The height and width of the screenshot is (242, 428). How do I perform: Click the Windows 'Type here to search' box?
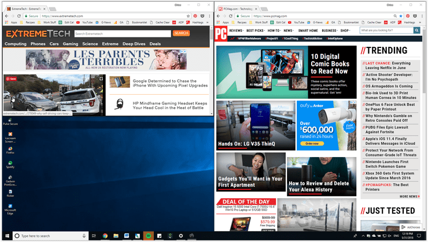tap(50, 236)
